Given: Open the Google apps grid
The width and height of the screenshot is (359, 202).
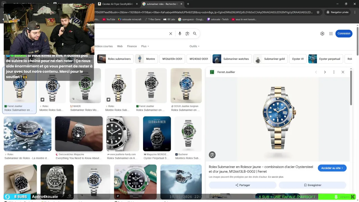Looking at the screenshot, I should [331, 34].
